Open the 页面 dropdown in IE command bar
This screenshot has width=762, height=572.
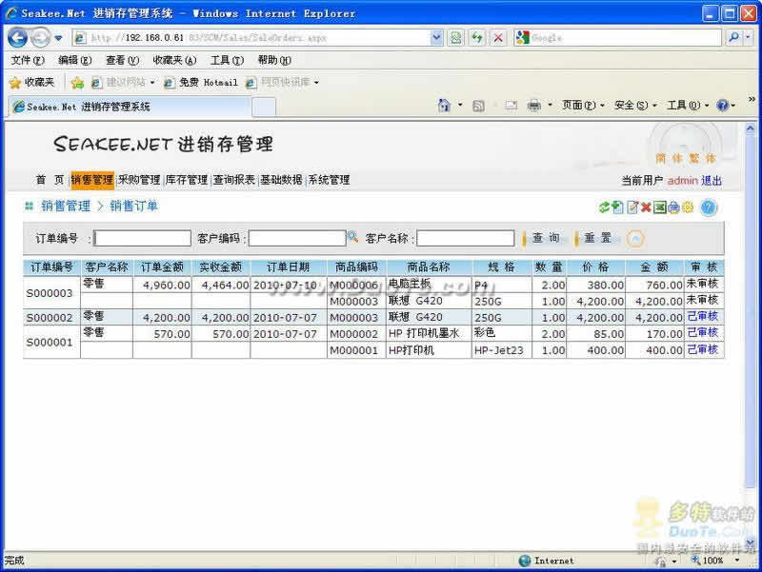click(583, 106)
